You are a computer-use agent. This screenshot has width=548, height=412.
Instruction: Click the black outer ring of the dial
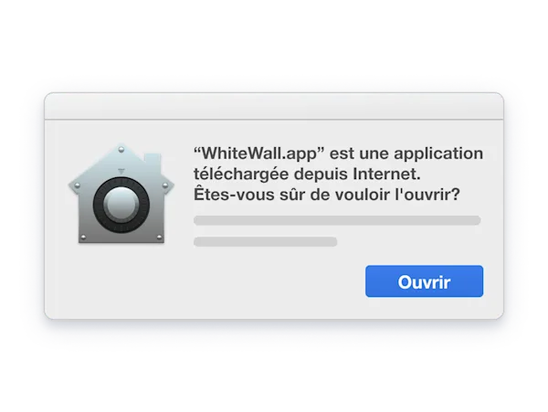pos(99,206)
